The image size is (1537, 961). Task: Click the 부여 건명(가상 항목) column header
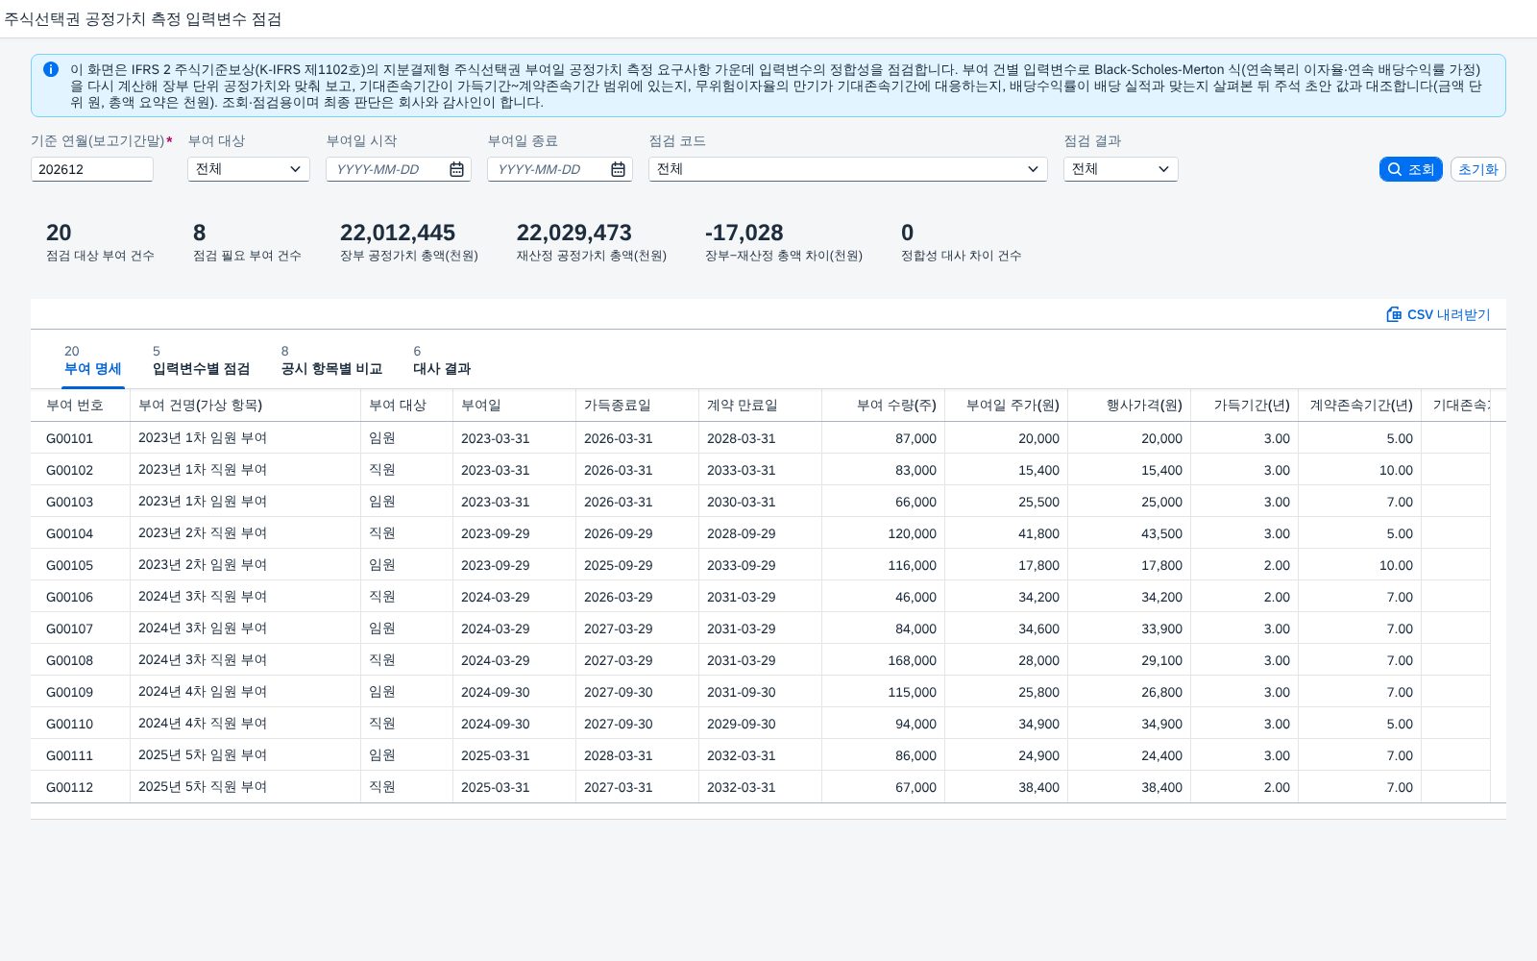pyautogui.click(x=246, y=406)
